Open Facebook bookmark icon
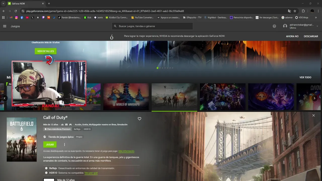The width and height of the screenshot is (322, 181). (22, 18)
